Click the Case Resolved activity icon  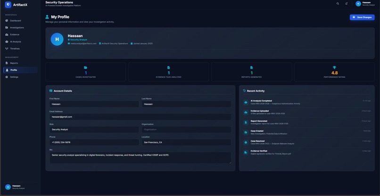tap(246, 142)
